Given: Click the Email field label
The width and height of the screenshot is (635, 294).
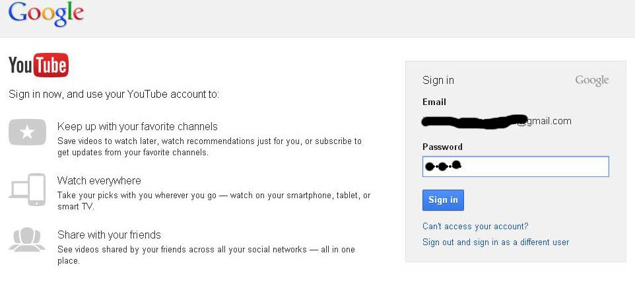Looking at the screenshot, I should [434, 102].
